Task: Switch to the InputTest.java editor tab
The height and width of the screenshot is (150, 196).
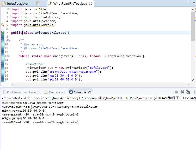Action: (x=15, y=3)
